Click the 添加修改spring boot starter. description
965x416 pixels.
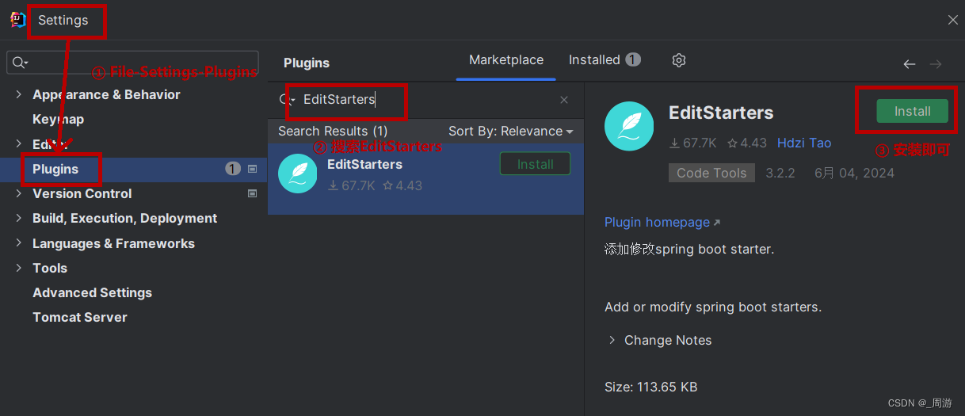[x=689, y=249]
